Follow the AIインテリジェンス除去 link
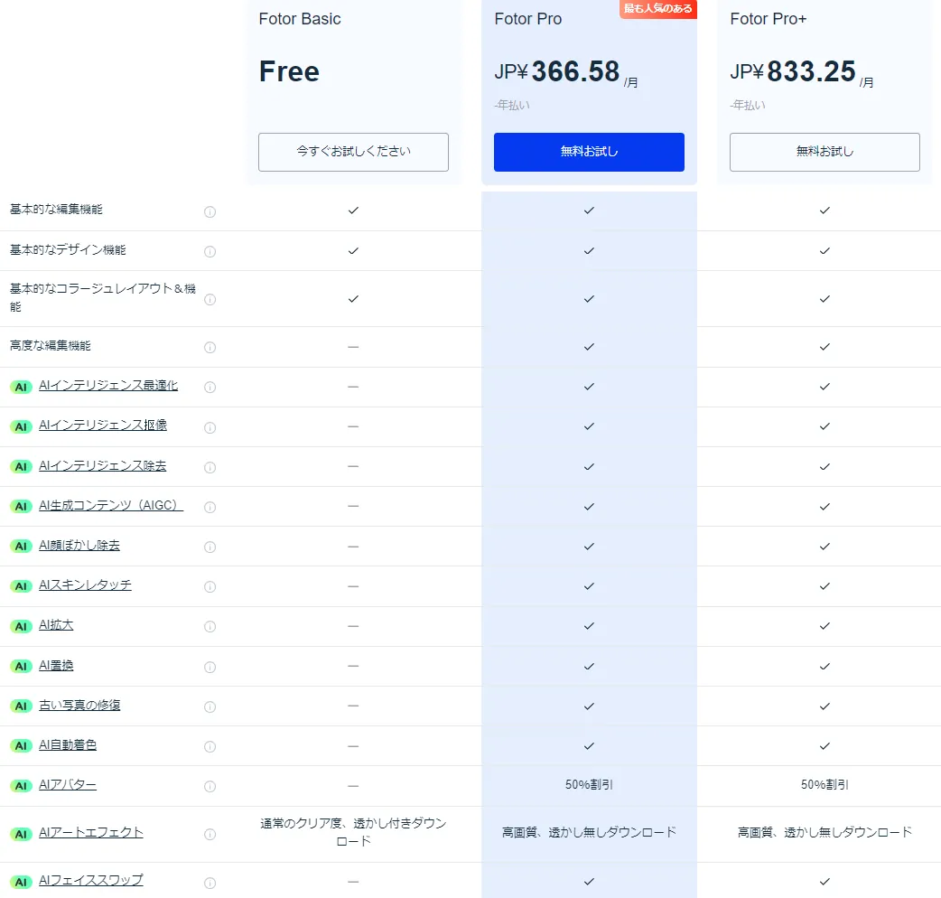Image resolution: width=941 pixels, height=898 pixels. point(103,465)
